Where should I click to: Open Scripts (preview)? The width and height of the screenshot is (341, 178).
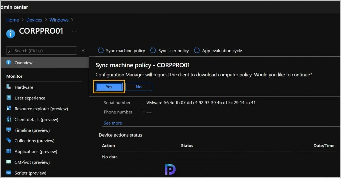[30, 173]
